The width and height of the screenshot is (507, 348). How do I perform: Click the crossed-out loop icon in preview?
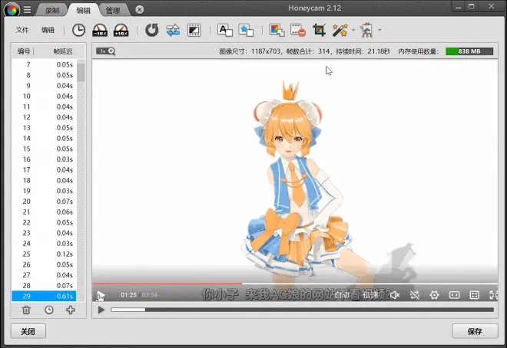(x=415, y=295)
